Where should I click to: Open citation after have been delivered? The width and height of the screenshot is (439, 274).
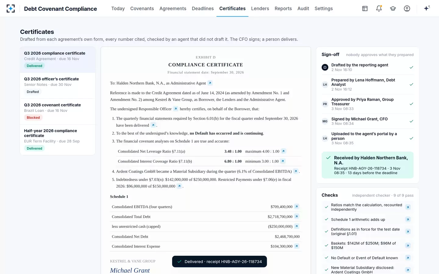tap(153, 125)
